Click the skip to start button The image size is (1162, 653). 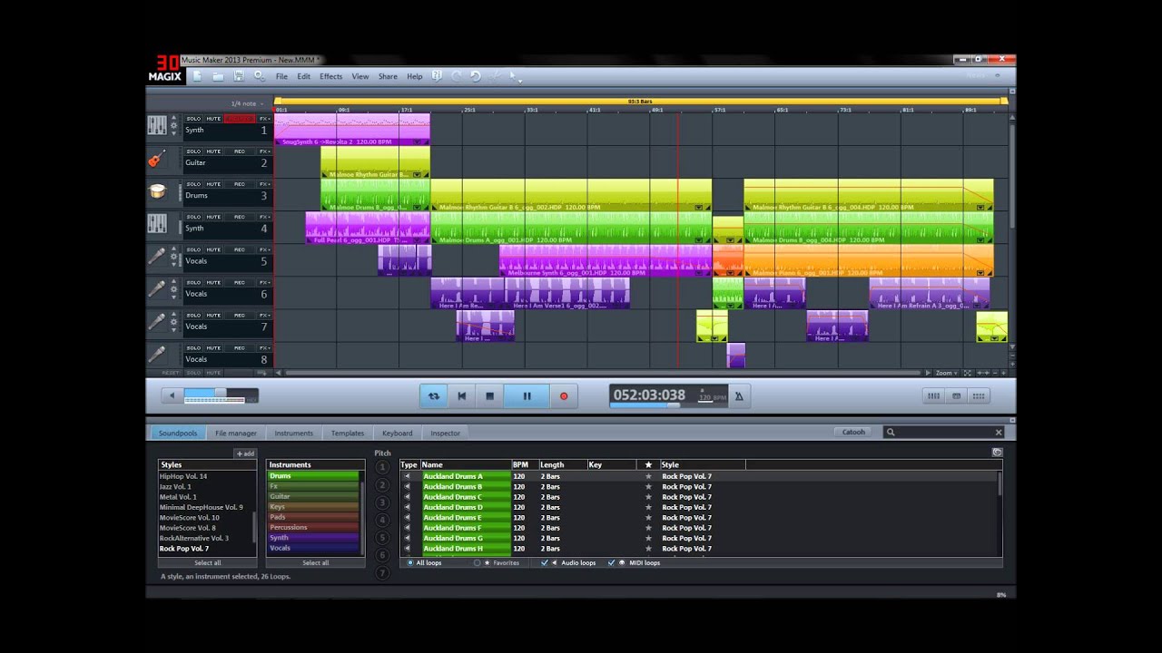[461, 395]
